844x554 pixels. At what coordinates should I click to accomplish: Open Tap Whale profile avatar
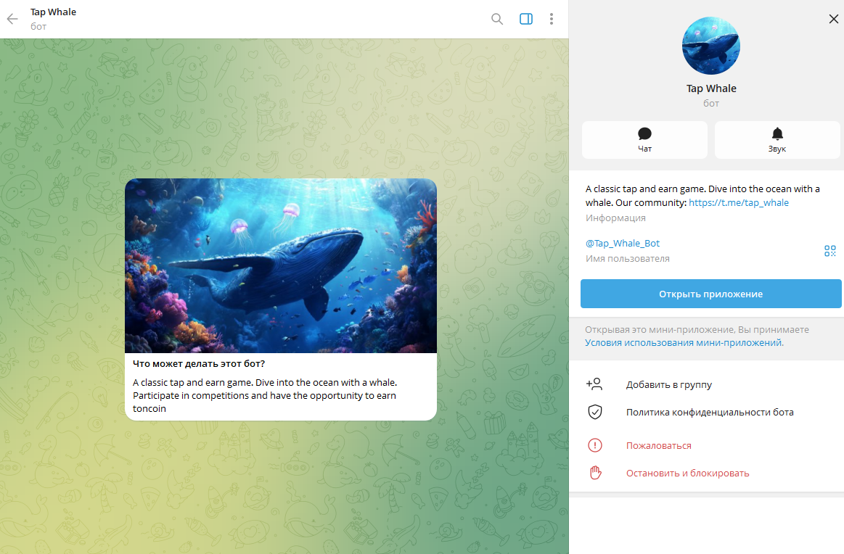point(711,46)
